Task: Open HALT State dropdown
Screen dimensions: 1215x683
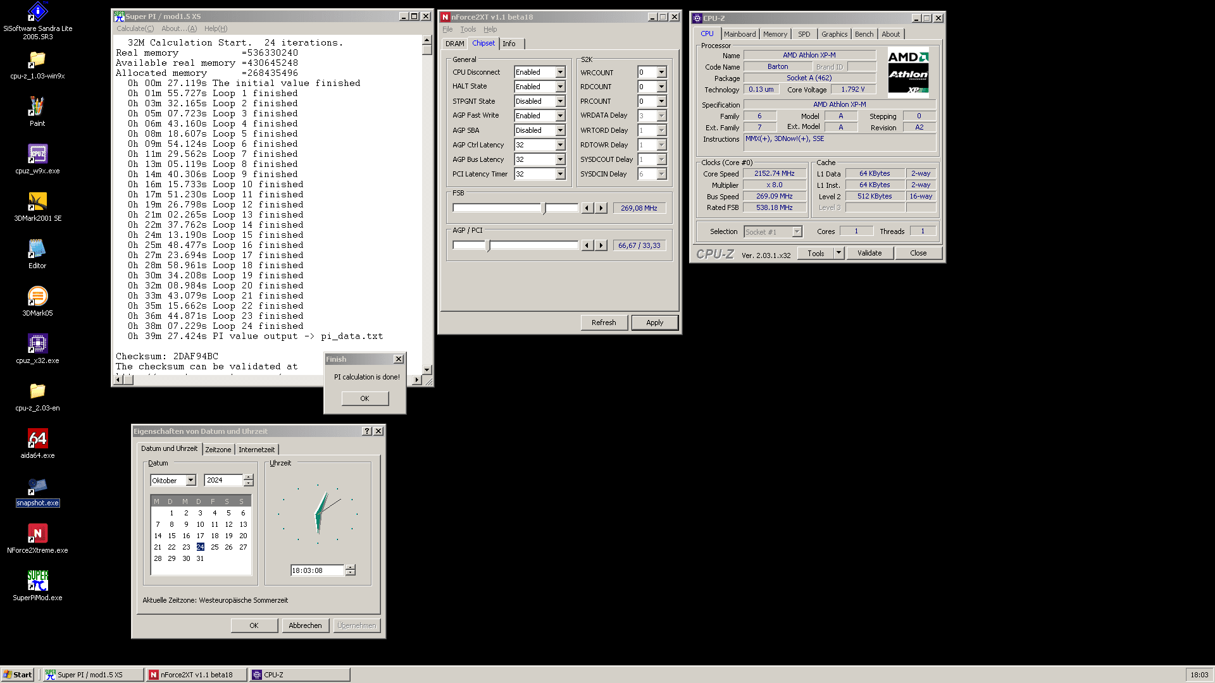Action: click(560, 87)
